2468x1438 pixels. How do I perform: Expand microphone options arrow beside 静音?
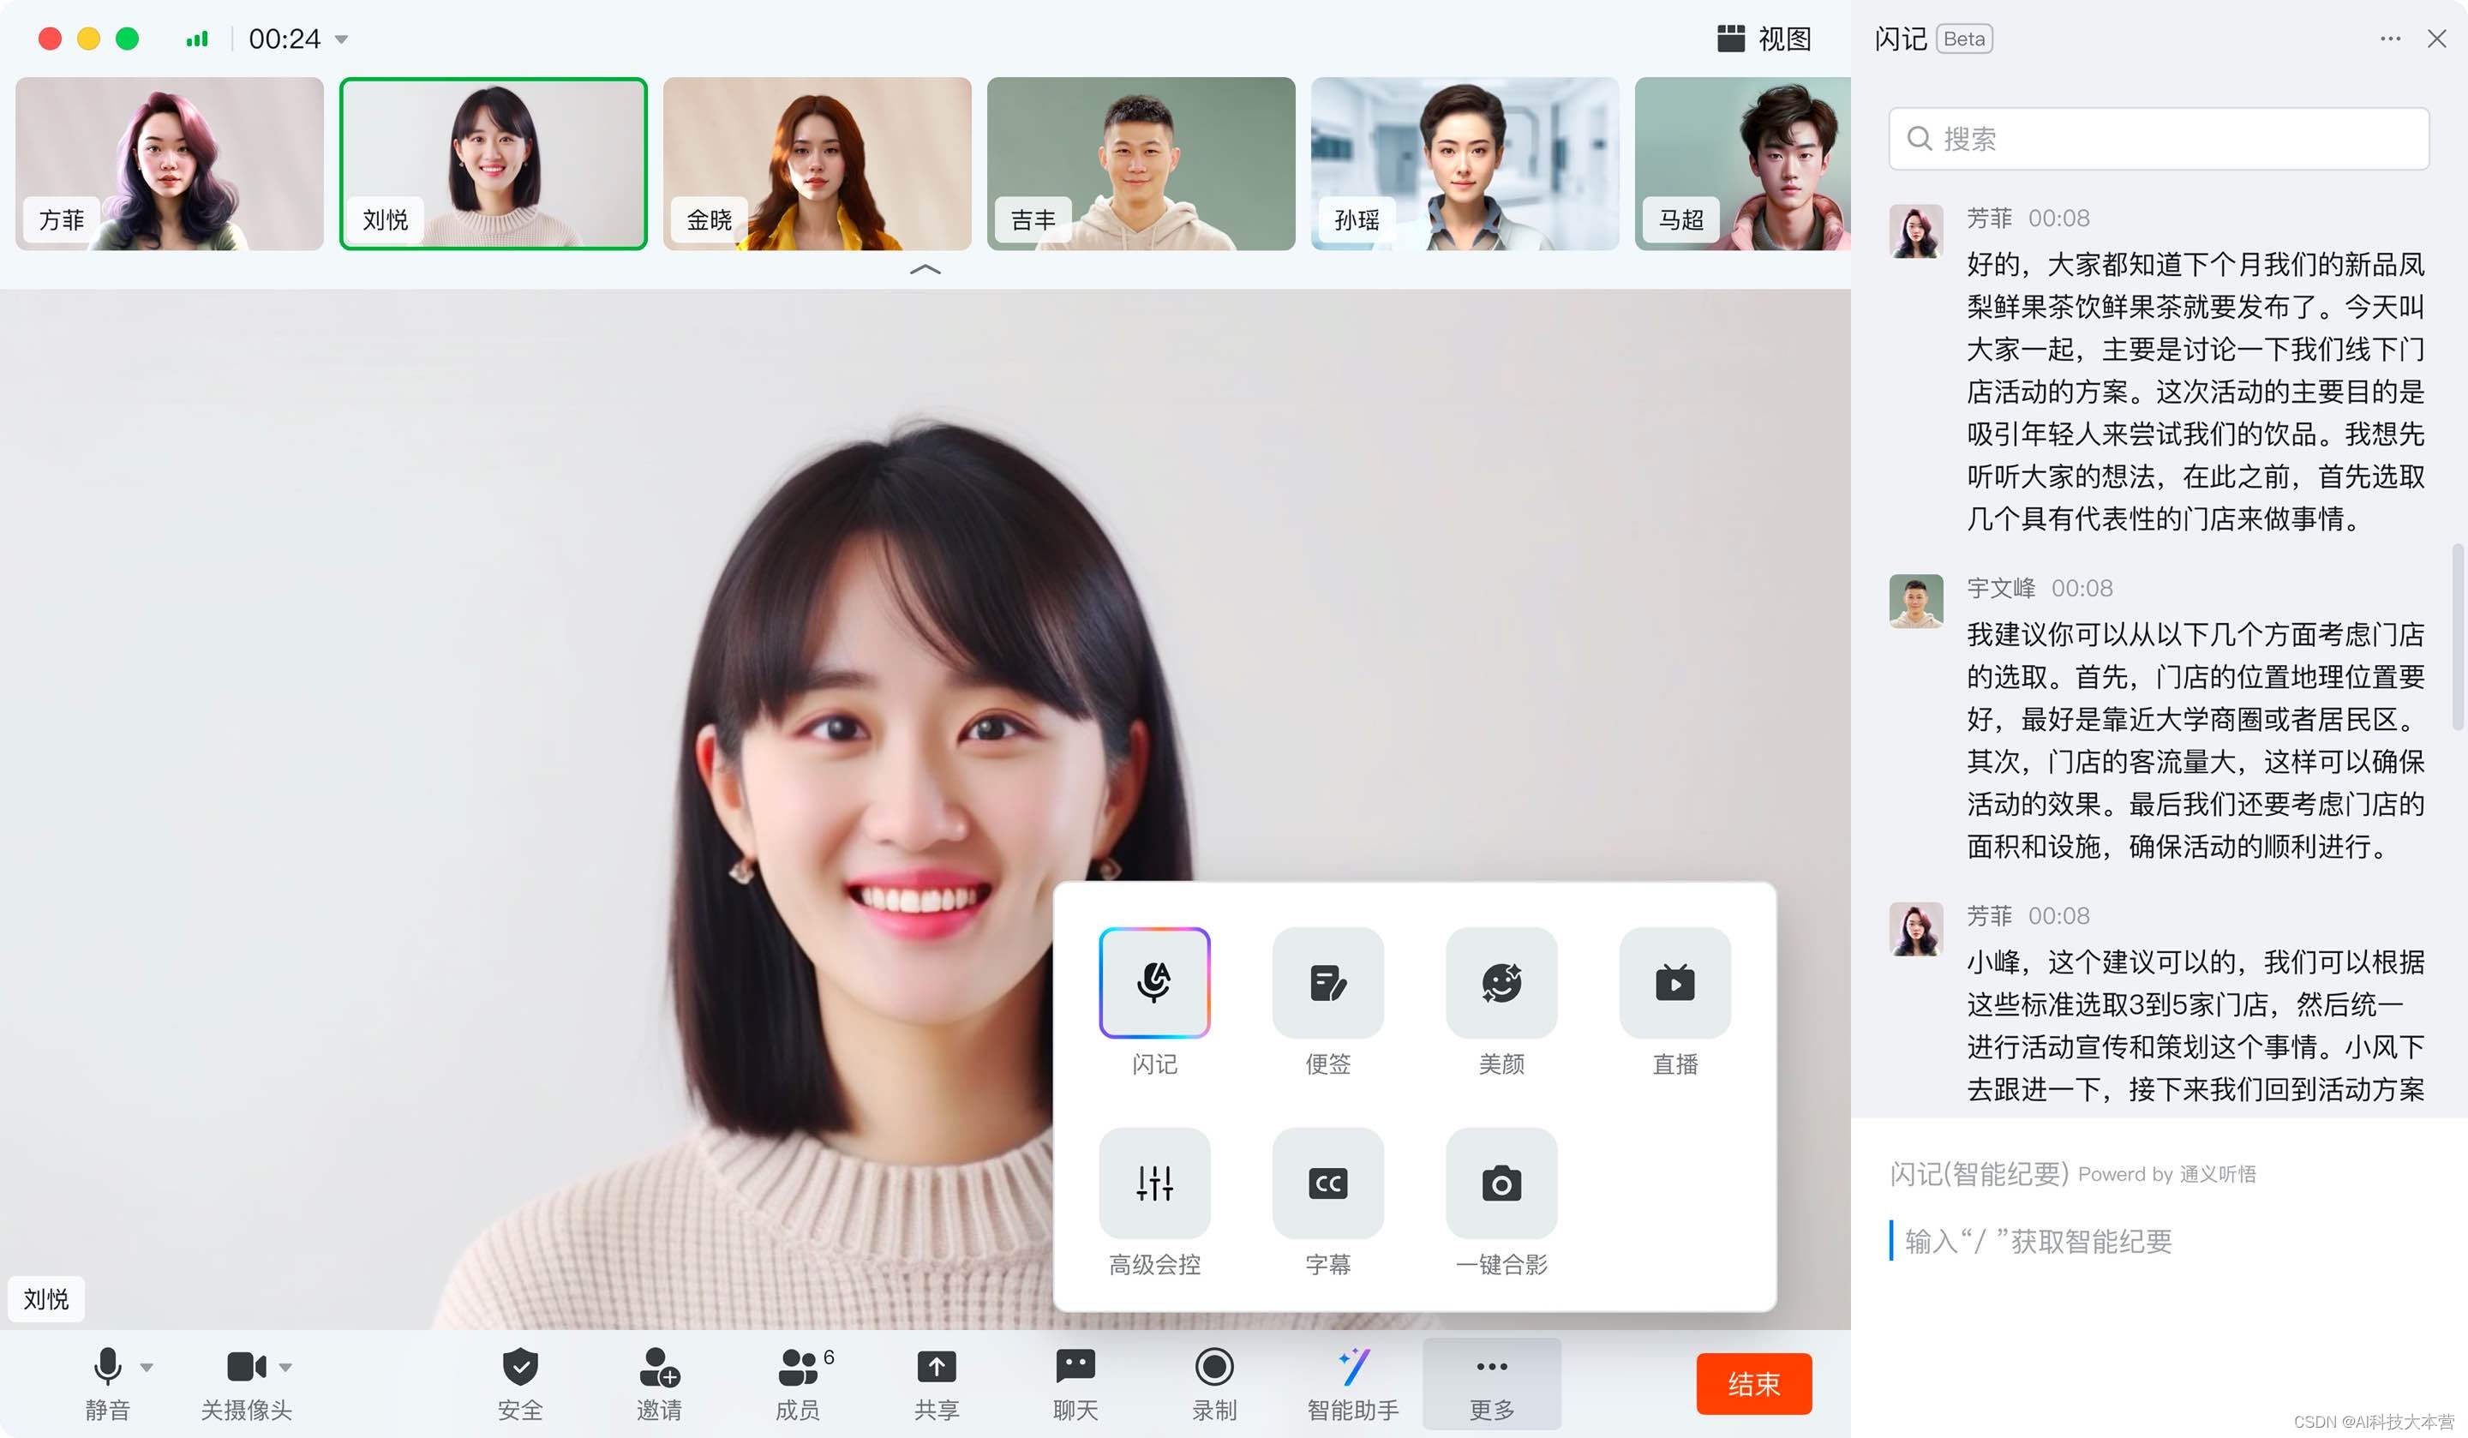pyautogui.click(x=147, y=1367)
